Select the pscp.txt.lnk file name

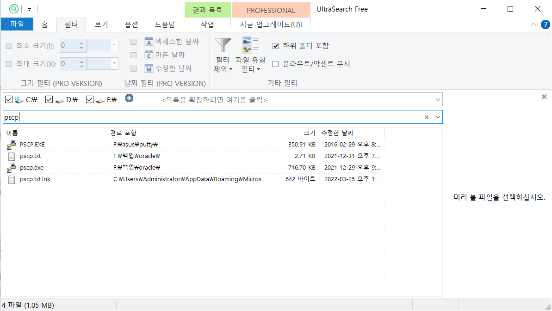click(x=35, y=179)
